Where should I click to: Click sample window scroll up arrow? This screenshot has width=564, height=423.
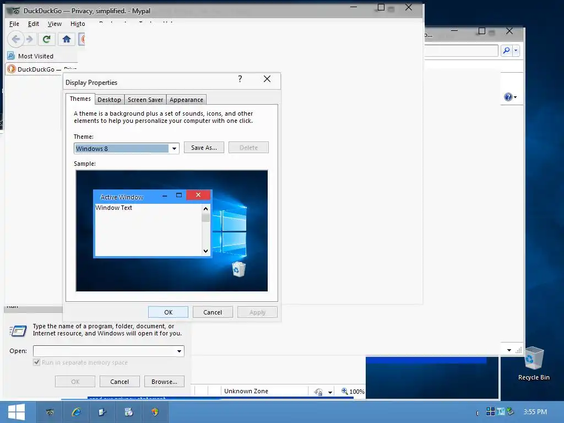pos(206,209)
